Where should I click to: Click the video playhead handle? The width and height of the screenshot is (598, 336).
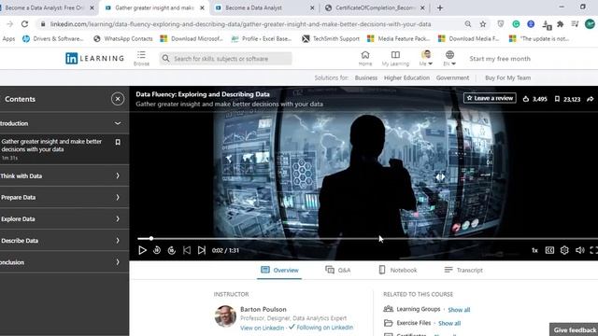point(151,239)
